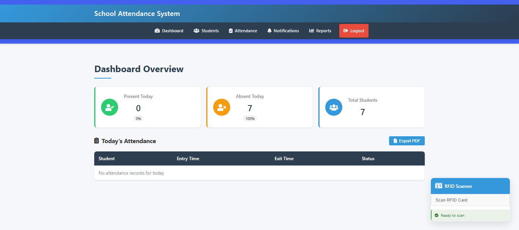Open the Attendance section
519x230 pixels.
pos(243,31)
